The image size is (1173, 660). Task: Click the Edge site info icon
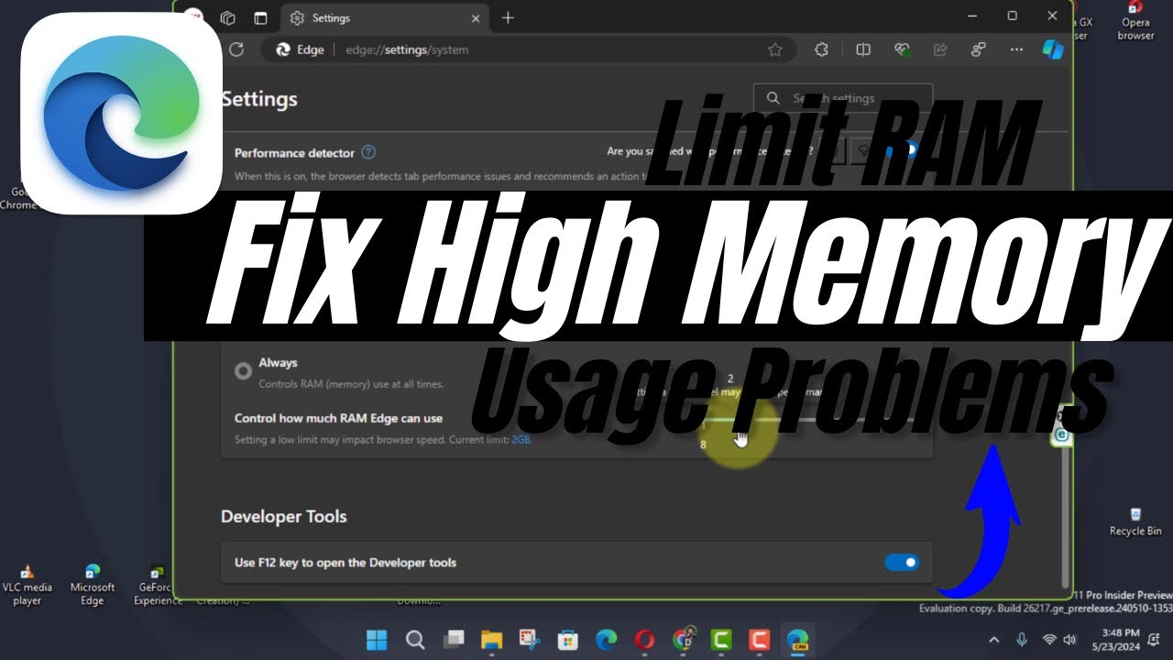300,49
